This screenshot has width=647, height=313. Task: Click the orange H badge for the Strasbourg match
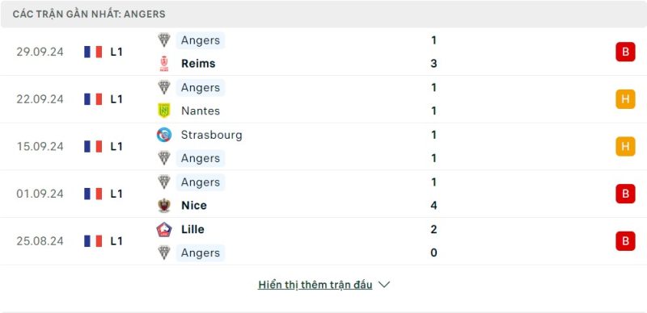pyautogui.click(x=625, y=147)
